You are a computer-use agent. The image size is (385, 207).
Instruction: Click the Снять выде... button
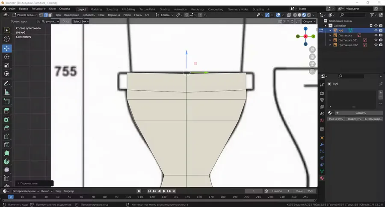click(x=373, y=119)
